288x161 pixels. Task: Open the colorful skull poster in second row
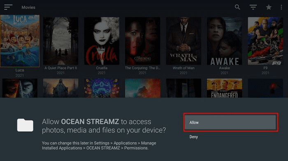click(x=102, y=88)
